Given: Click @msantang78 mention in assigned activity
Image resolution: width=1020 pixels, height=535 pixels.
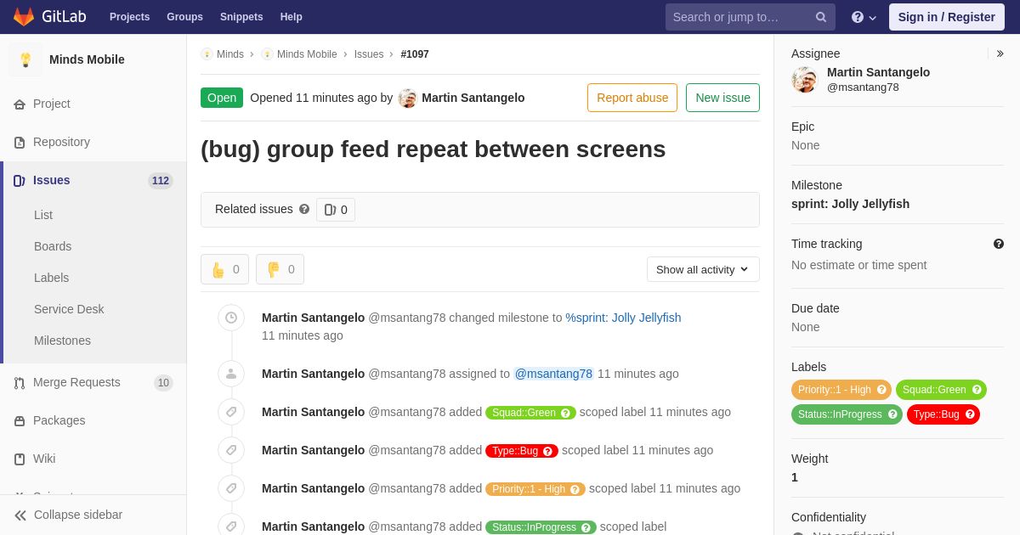Looking at the screenshot, I should (553, 374).
